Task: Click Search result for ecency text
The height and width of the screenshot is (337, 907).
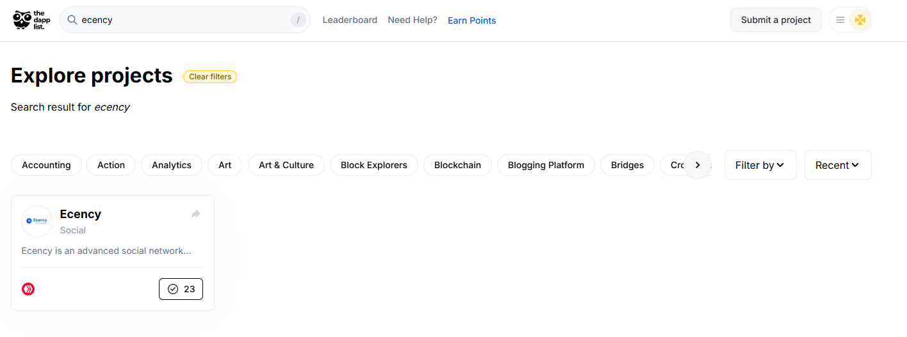Action: pyautogui.click(x=70, y=107)
